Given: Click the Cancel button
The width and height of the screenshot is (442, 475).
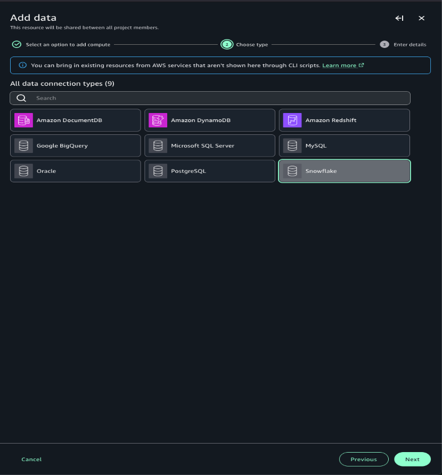Looking at the screenshot, I should pyautogui.click(x=31, y=459).
